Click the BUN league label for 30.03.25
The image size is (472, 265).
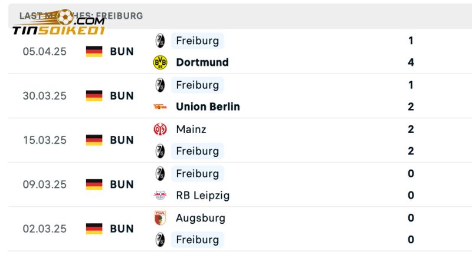(122, 95)
